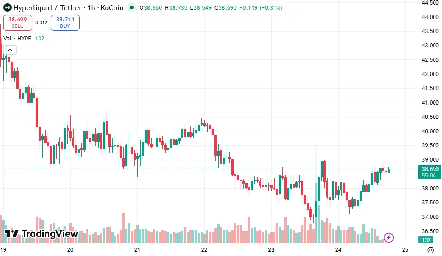Click 41.000 on the price scale
The height and width of the screenshot is (256, 442).
pos(430,103)
